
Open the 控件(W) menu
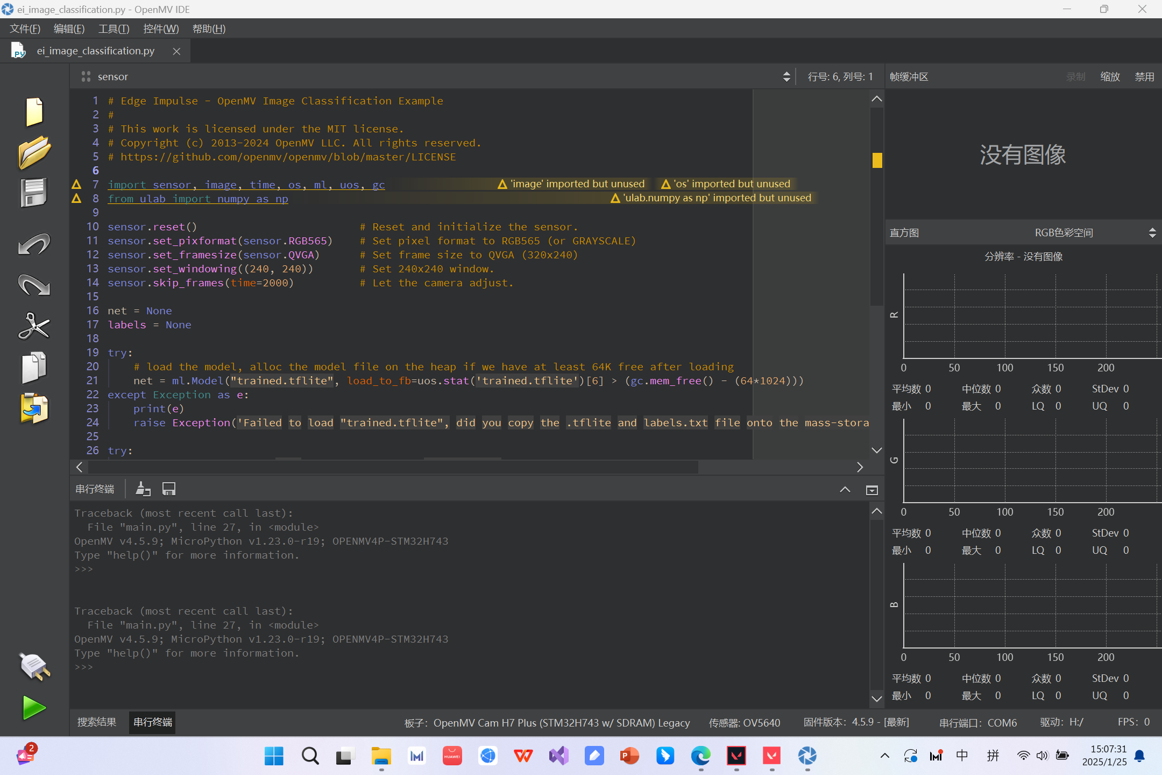tap(161, 29)
